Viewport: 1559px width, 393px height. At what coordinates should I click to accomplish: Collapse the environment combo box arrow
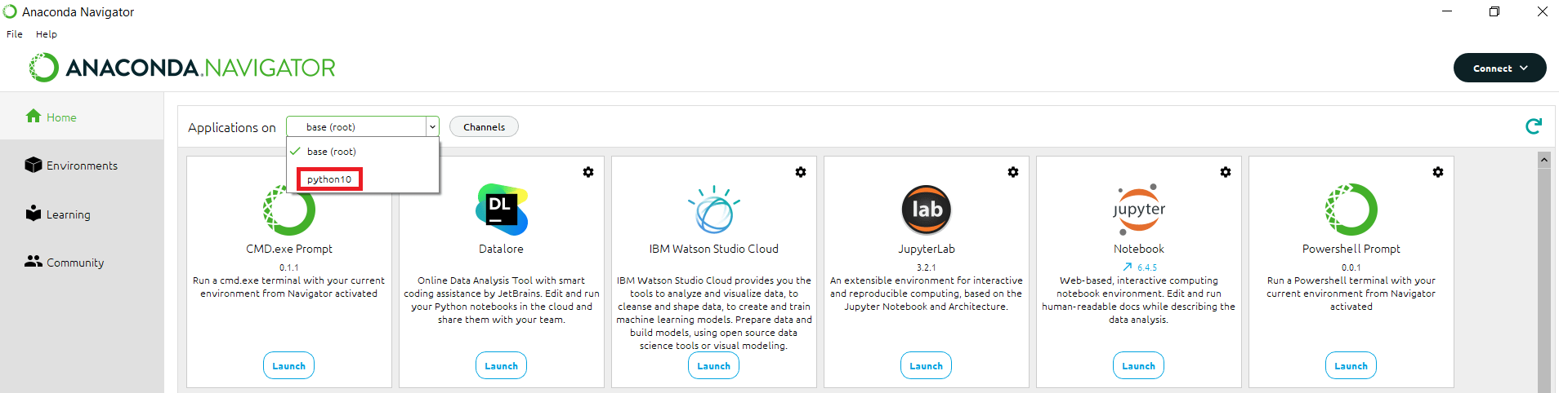pos(432,127)
